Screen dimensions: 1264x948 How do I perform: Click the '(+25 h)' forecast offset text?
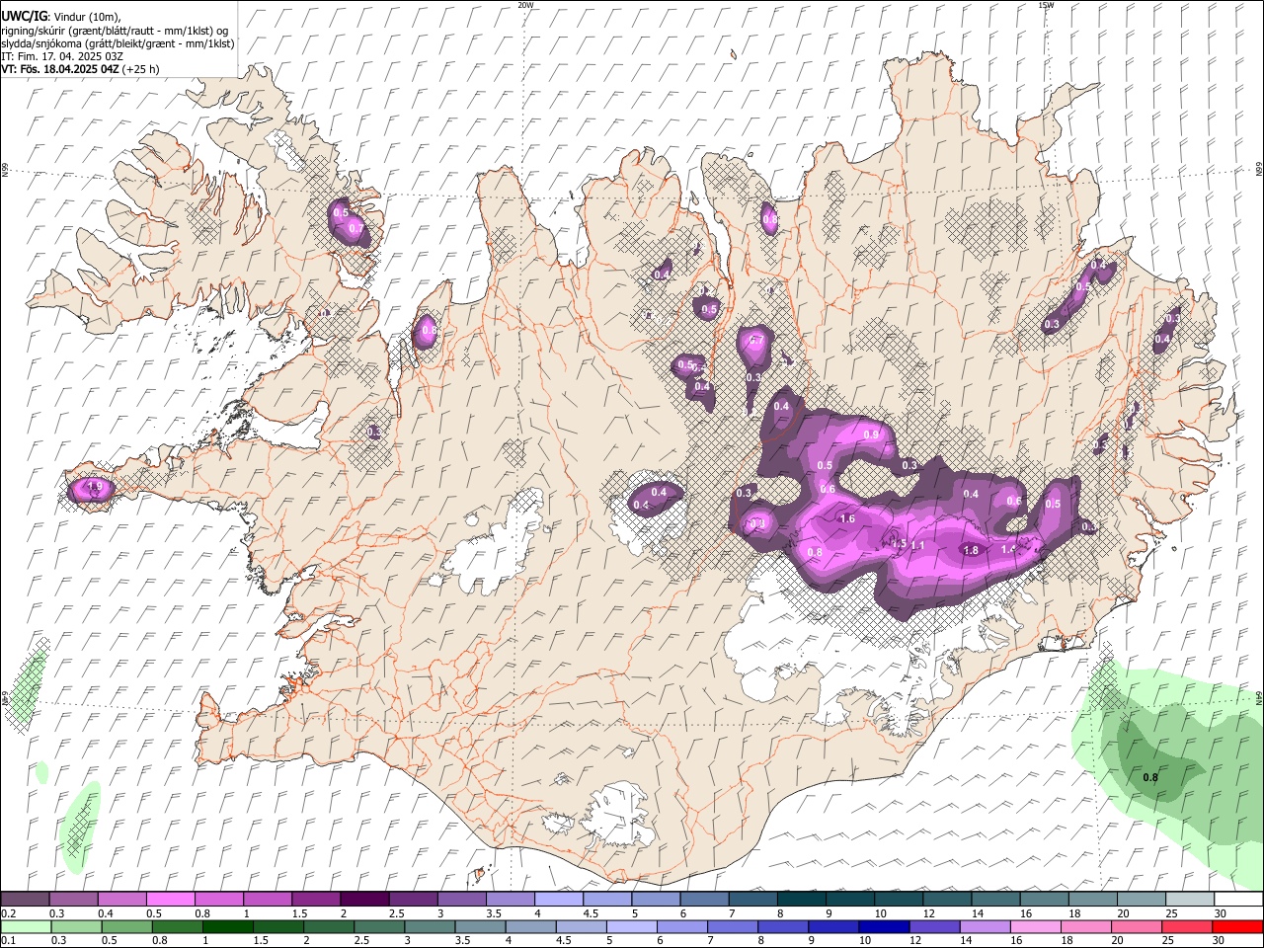pos(141,69)
